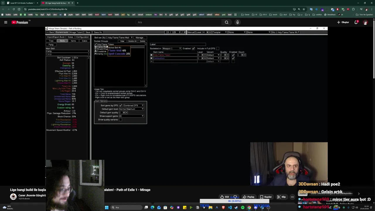
Task: Open Default gem level dropdown
Action: click(131, 109)
